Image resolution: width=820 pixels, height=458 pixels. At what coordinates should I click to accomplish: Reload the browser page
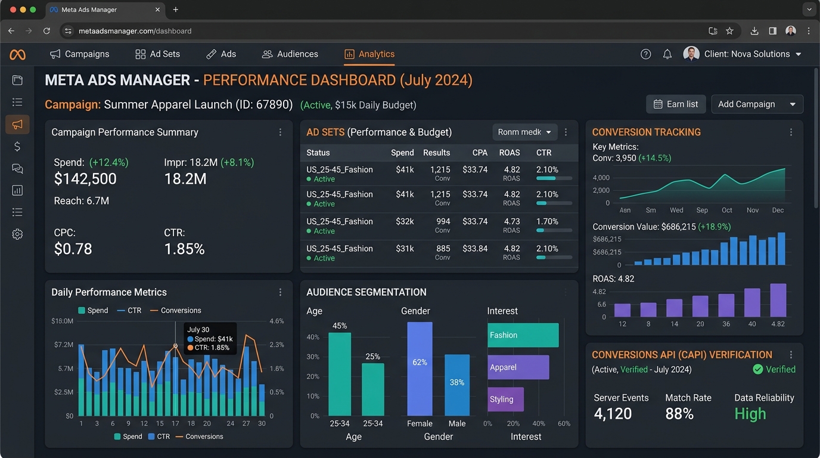(x=46, y=31)
